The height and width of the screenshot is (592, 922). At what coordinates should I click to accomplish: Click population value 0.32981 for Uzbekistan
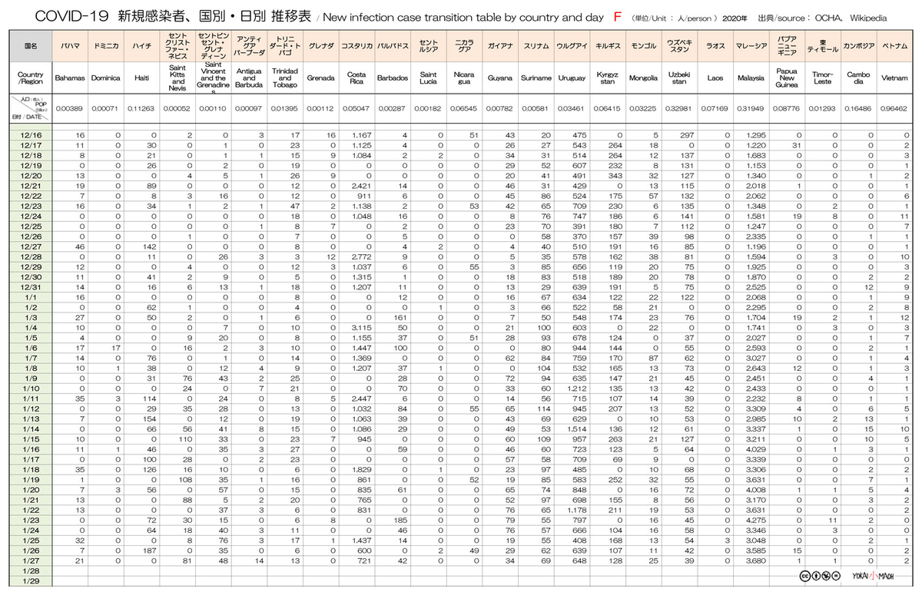tap(679, 109)
